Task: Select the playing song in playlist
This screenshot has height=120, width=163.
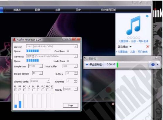Action: click(133, 52)
